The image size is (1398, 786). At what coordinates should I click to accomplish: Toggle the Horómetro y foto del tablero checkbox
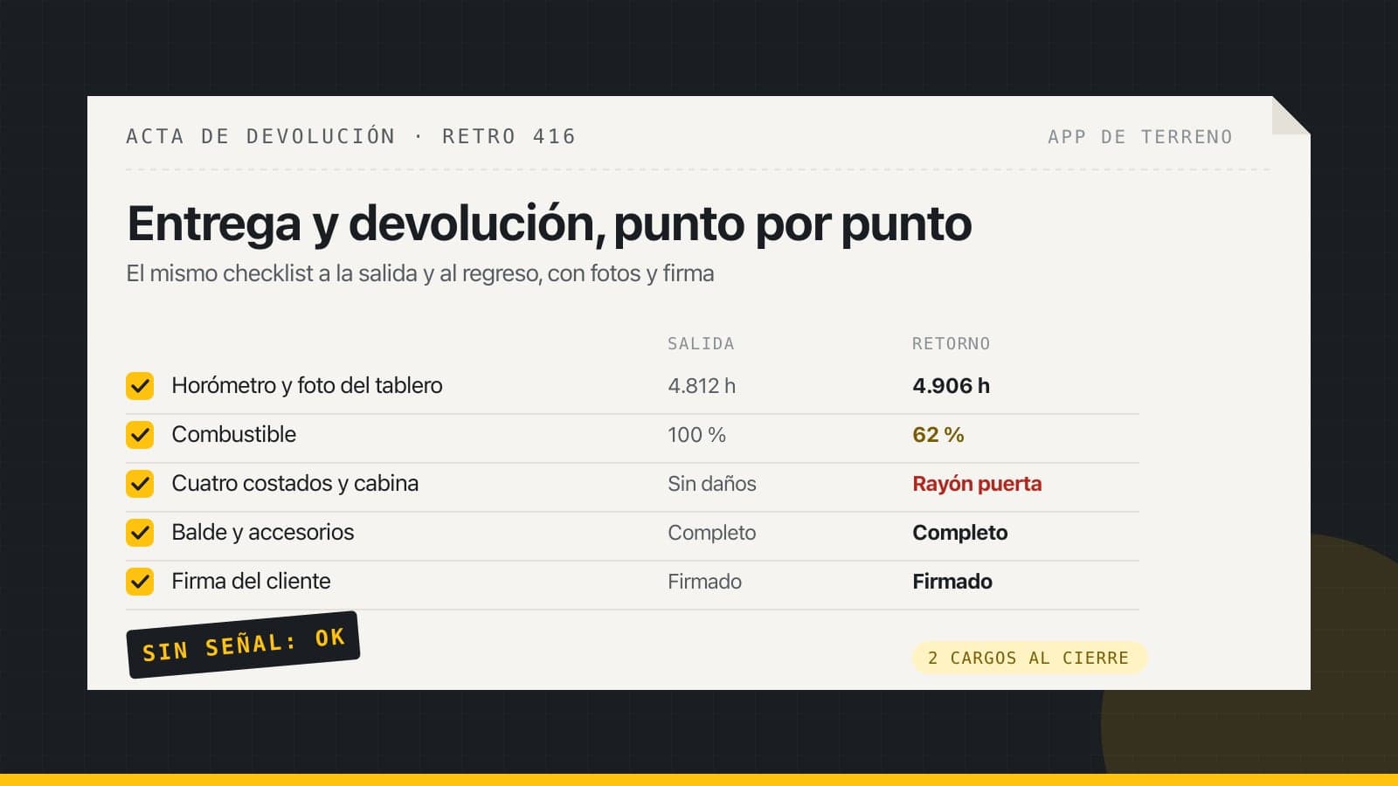(140, 386)
